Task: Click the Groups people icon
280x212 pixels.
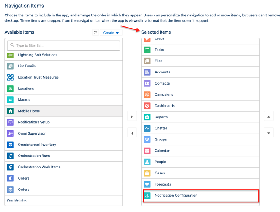Action: (147, 139)
